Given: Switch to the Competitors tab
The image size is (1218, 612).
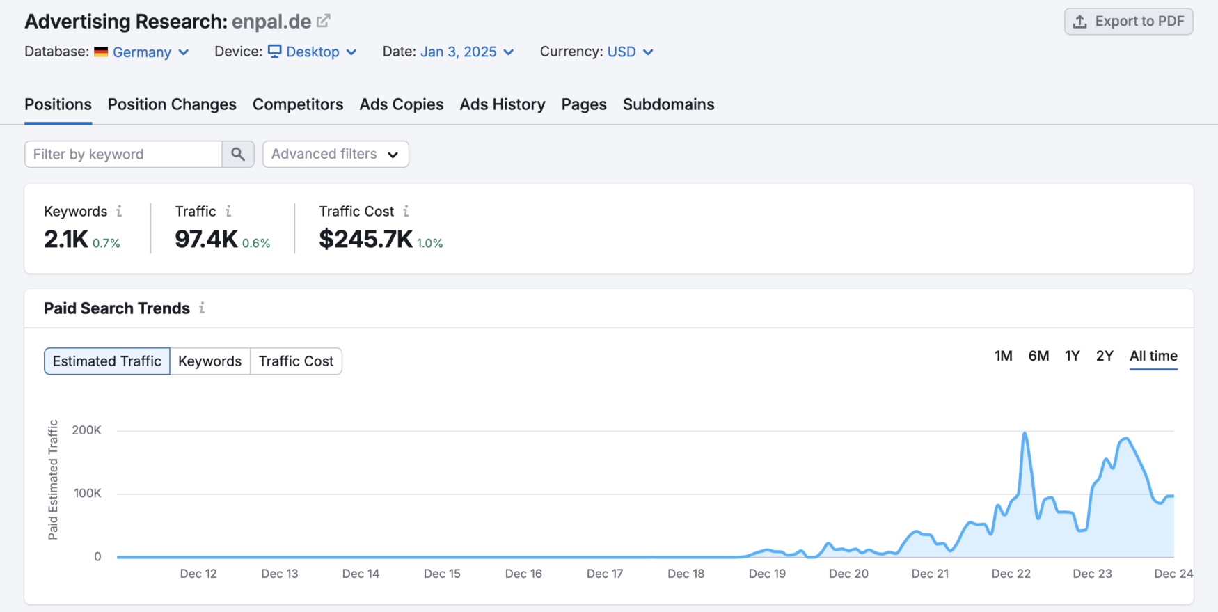Looking at the screenshot, I should pyautogui.click(x=298, y=104).
